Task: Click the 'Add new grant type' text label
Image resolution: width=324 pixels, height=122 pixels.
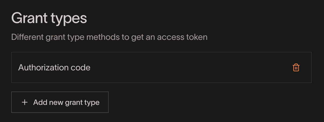Action: tap(66, 102)
